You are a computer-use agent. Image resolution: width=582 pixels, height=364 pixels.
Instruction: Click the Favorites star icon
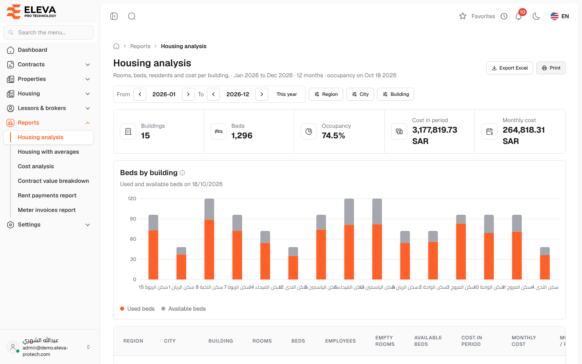click(463, 16)
